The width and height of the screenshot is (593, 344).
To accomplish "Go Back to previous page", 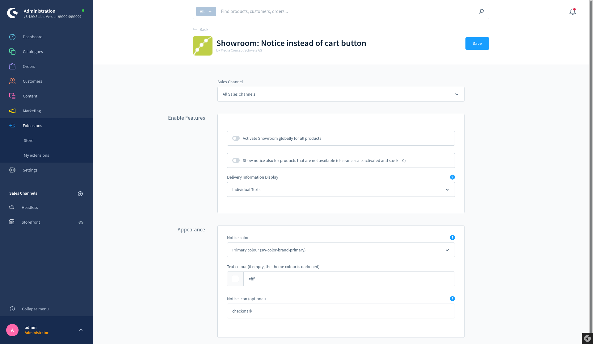I will (200, 29).
